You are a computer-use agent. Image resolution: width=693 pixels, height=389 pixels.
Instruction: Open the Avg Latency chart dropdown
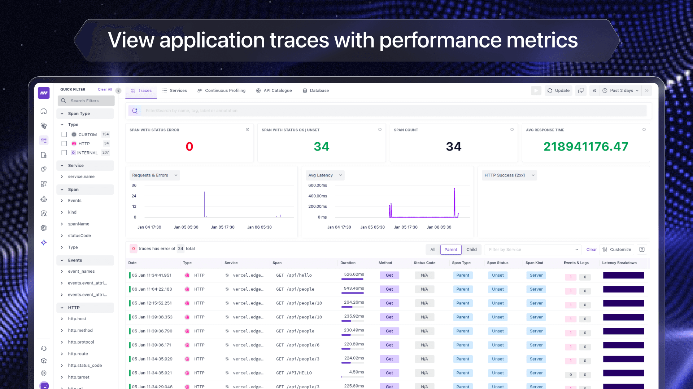click(x=325, y=175)
